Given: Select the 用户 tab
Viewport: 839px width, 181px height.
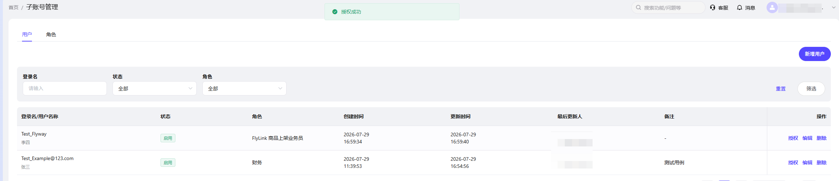Looking at the screenshot, I should (x=27, y=34).
